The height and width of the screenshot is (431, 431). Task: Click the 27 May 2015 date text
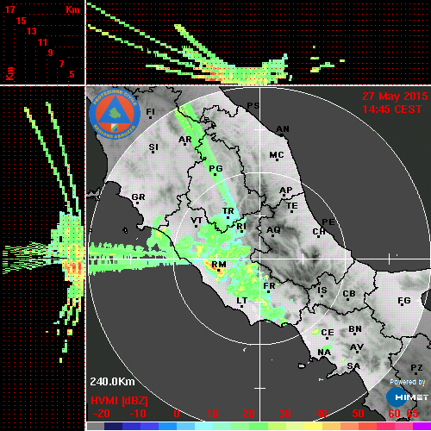click(395, 97)
